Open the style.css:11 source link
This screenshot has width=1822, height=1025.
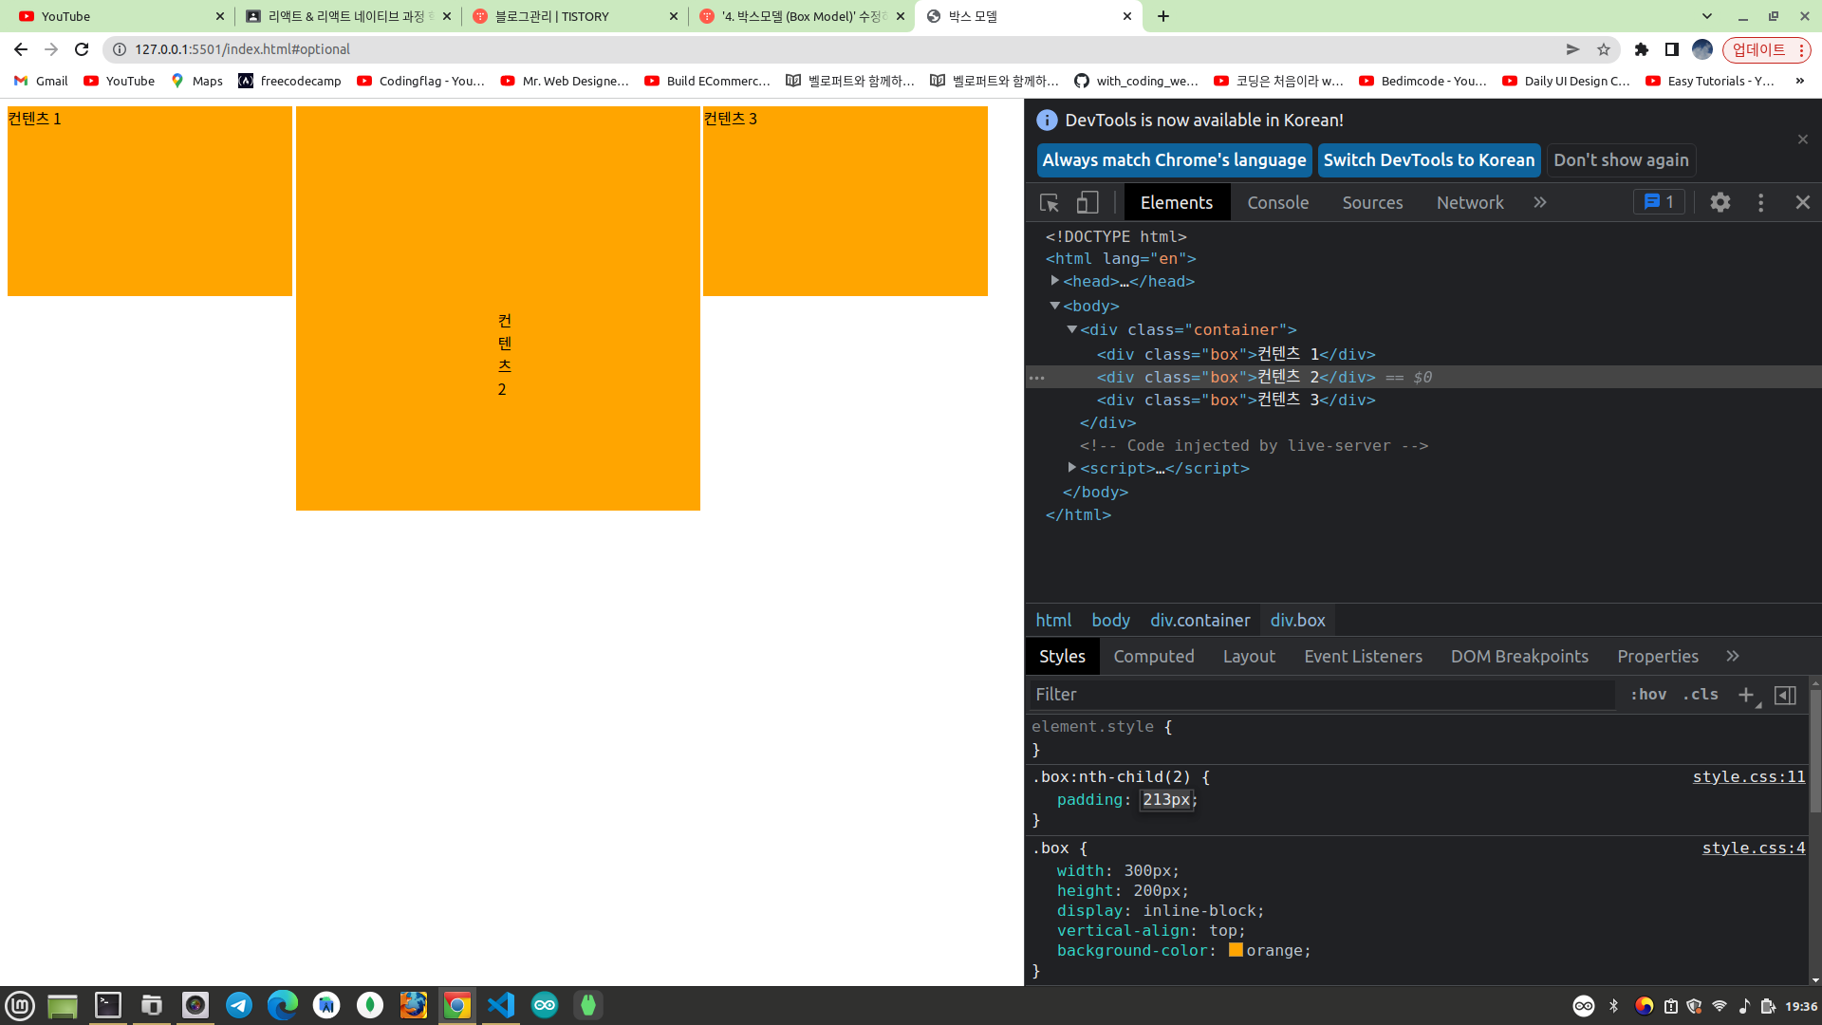pos(1748,777)
